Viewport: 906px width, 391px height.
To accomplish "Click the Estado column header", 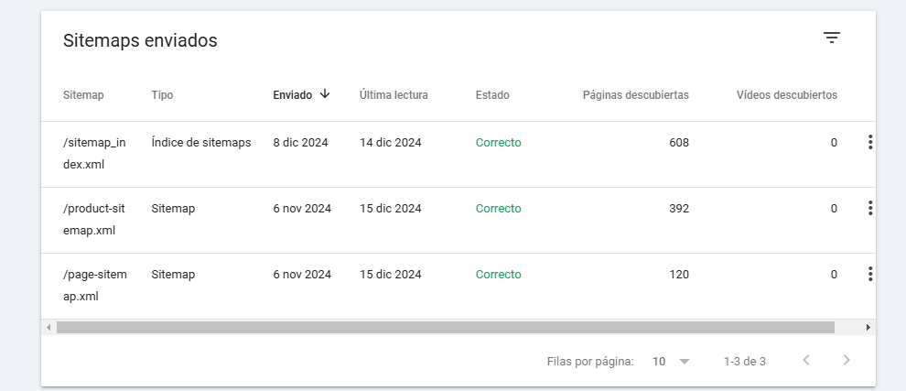I will [492, 95].
